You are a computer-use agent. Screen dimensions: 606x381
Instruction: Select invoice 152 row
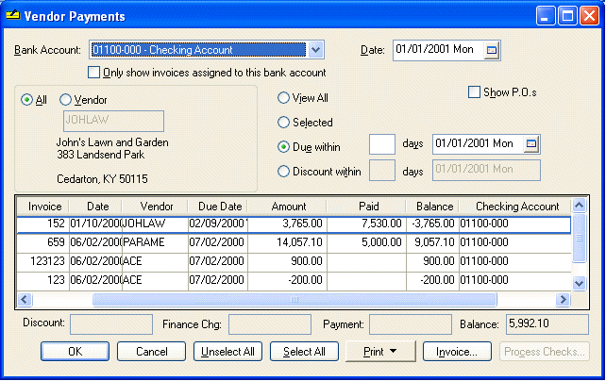(295, 224)
